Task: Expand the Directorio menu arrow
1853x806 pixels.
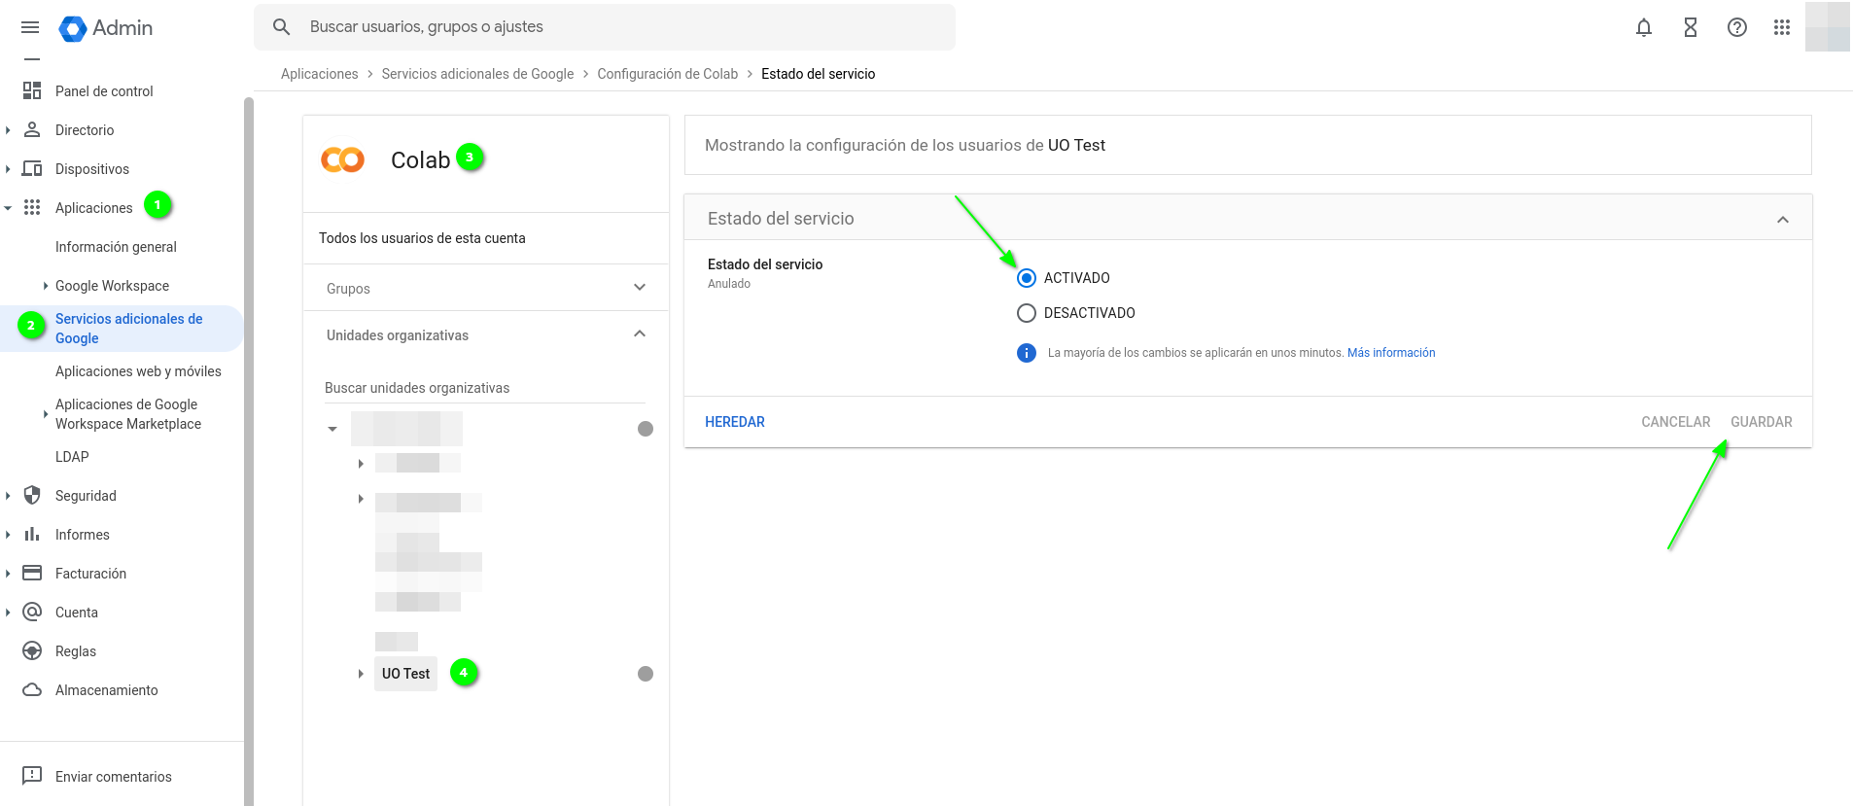Action: (x=8, y=129)
